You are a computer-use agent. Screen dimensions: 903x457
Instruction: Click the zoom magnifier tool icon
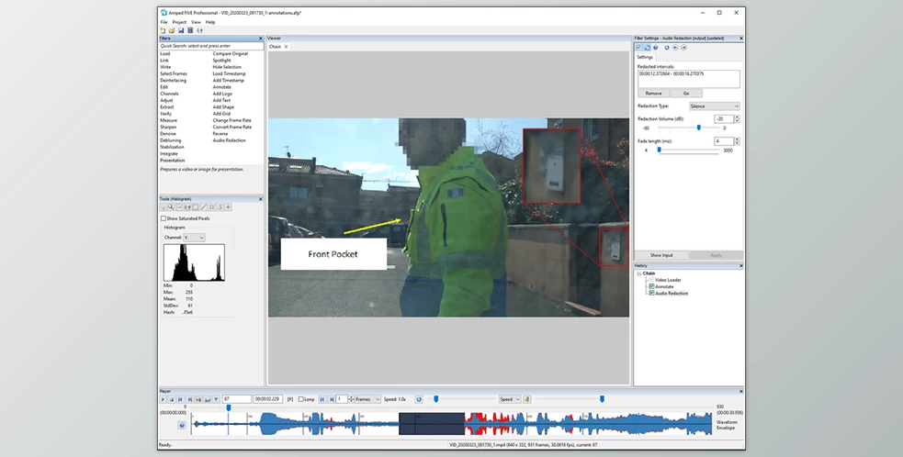tap(171, 207)
